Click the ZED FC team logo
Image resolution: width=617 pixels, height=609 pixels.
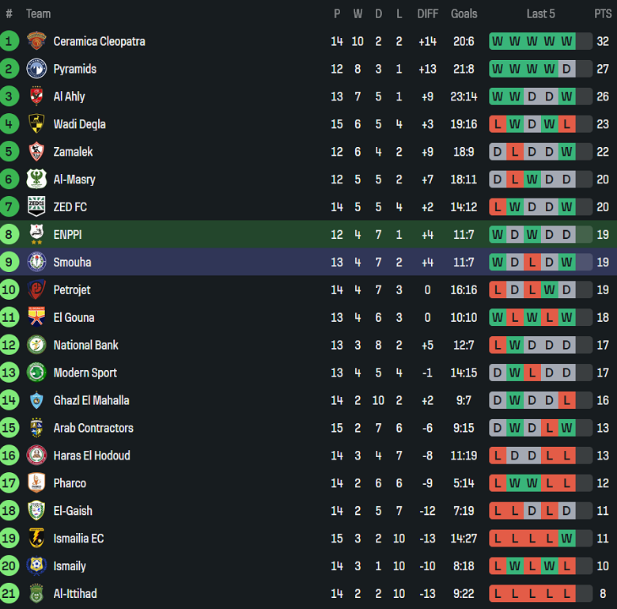(x=36, y=207)
